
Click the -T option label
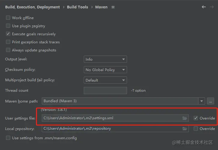pyautogui.click(x=138, y=91)
